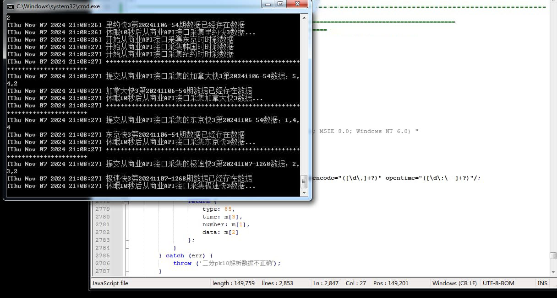Click the Ln : 2,847 position indicator
The width and height of the screenshot is (557, 298).
pos(325,283)
